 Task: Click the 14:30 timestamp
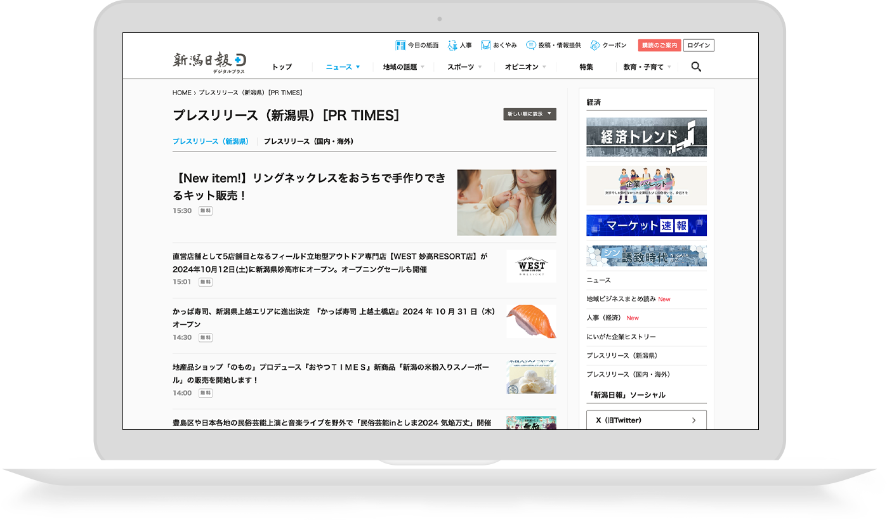click(x=182, y=337)
